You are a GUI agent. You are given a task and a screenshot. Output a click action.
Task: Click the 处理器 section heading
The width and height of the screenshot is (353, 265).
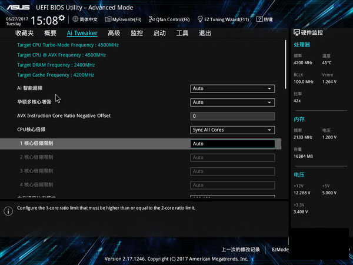point(302,45)
